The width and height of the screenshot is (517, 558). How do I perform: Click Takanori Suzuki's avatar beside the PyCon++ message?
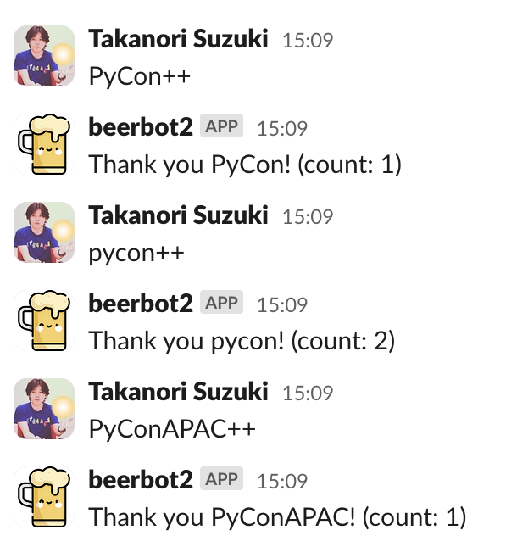[44, 56]
